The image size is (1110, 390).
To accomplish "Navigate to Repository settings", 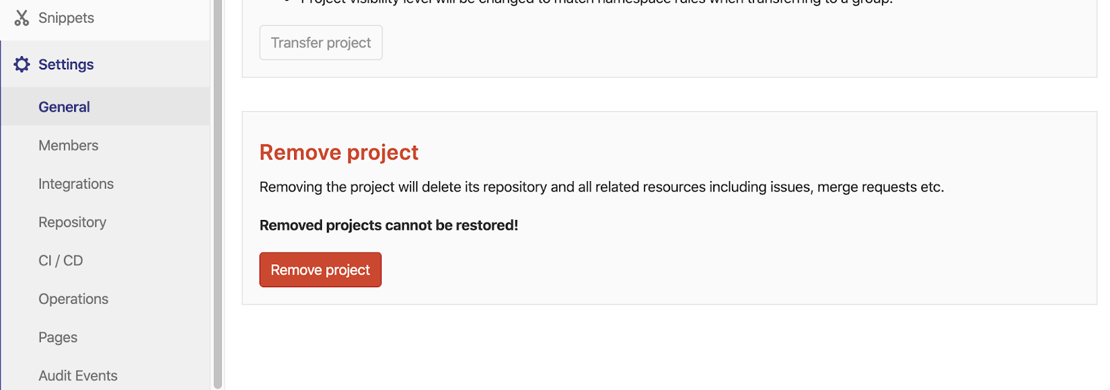I will [x=72, y=222].
